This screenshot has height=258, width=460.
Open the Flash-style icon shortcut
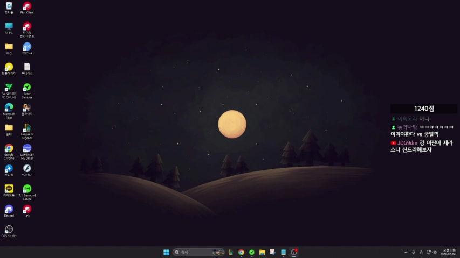click(27, 170)
